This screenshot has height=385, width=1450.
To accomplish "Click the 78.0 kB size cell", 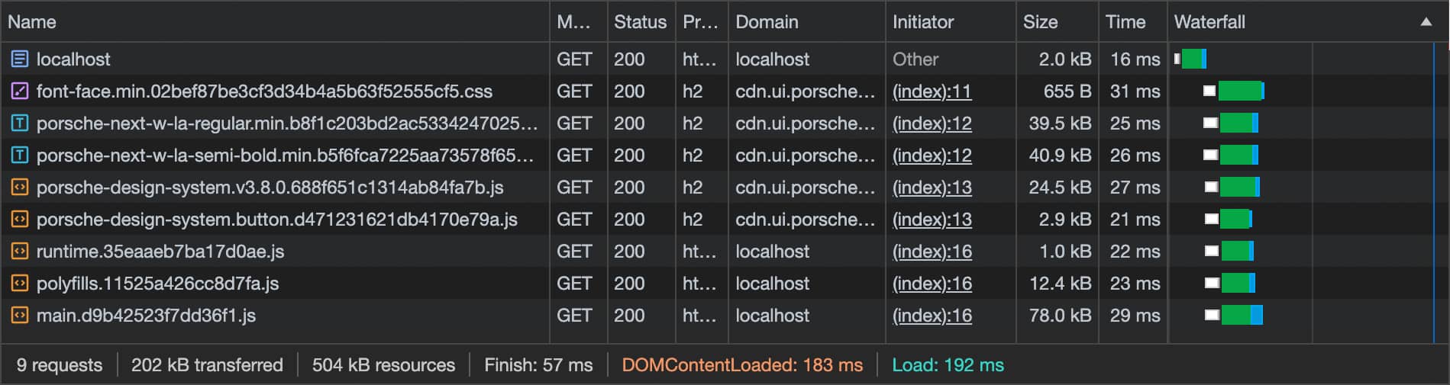I will click(1058, 315).
